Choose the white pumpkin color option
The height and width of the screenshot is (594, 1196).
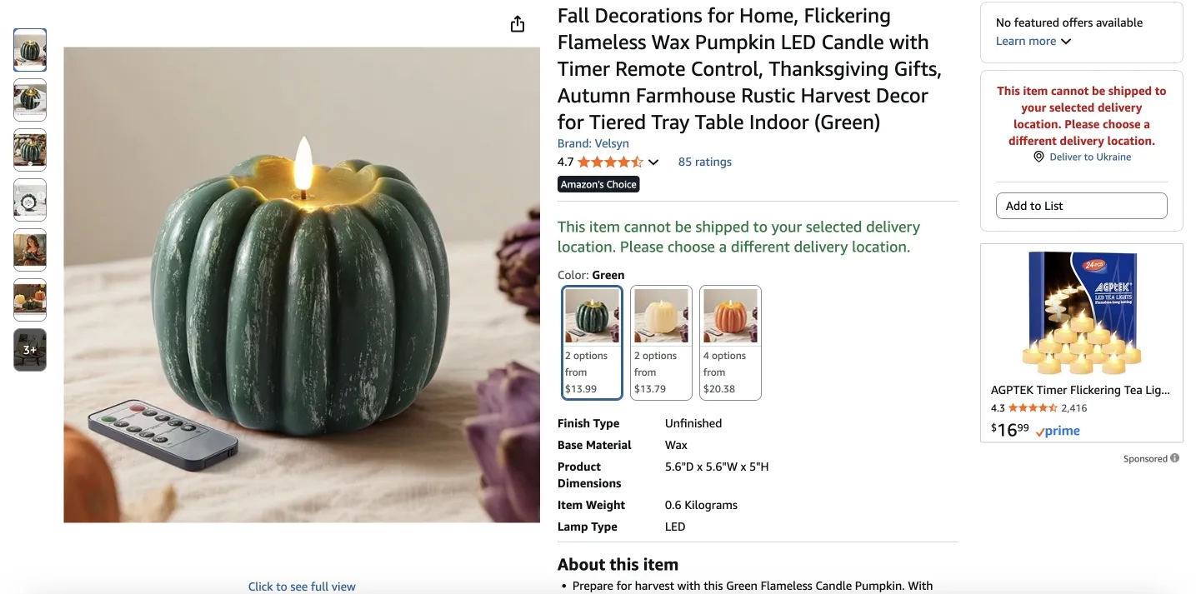pos(661,343)
